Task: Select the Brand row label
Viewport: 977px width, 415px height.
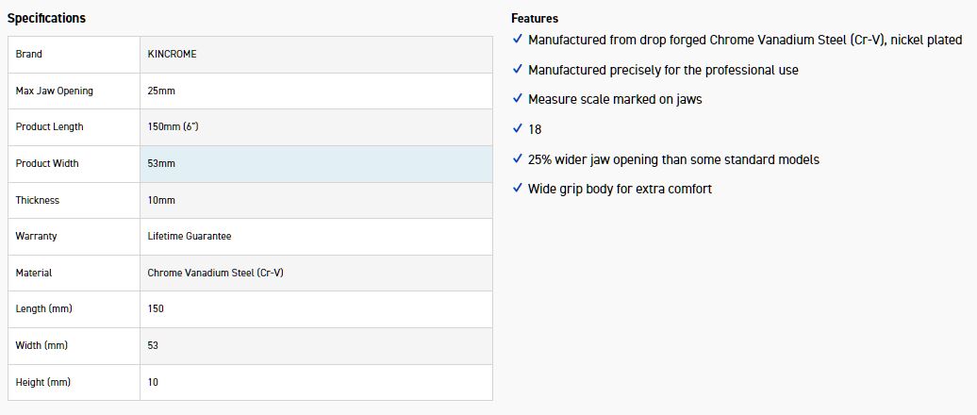Action: click(29, 55)
